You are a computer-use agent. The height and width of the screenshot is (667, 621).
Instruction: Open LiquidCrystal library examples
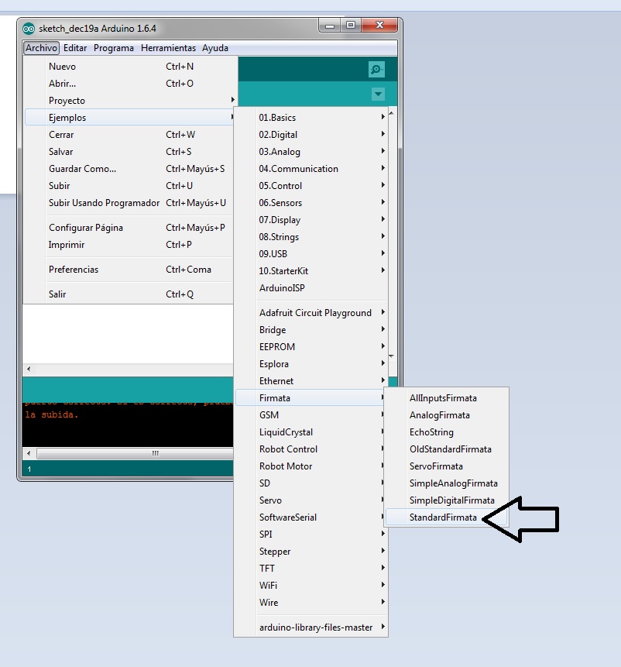point(310,431)
